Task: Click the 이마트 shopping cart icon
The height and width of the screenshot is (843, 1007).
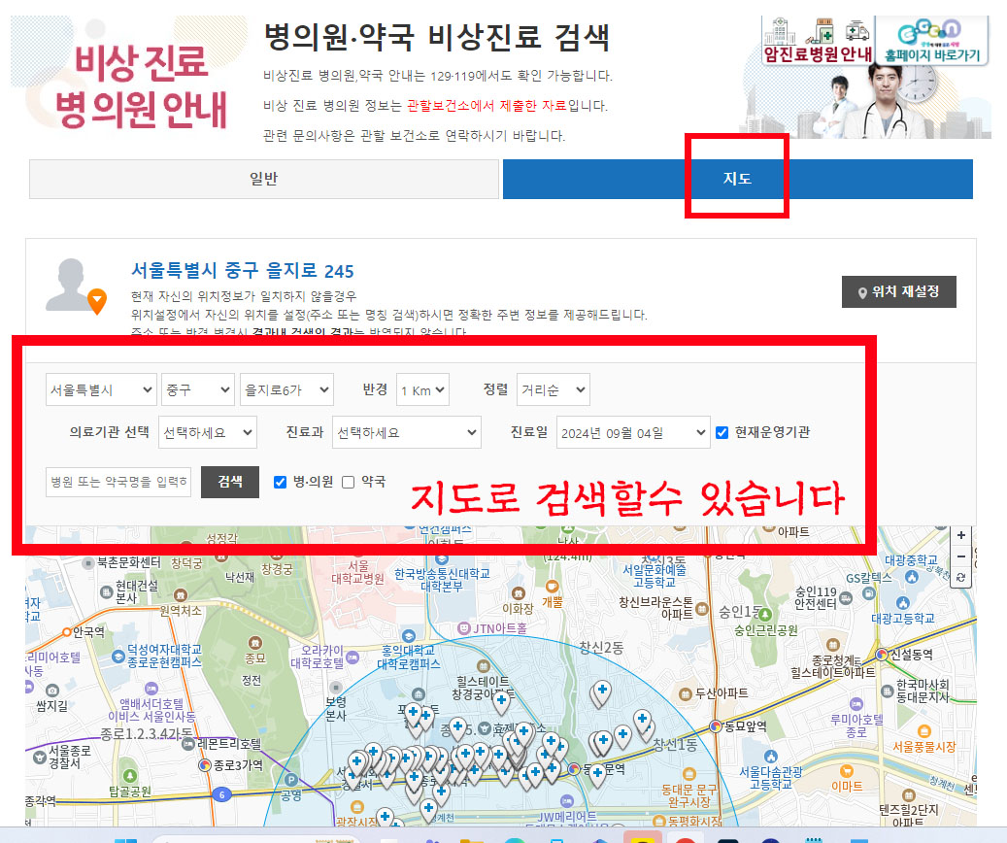Action: [847, 770]
